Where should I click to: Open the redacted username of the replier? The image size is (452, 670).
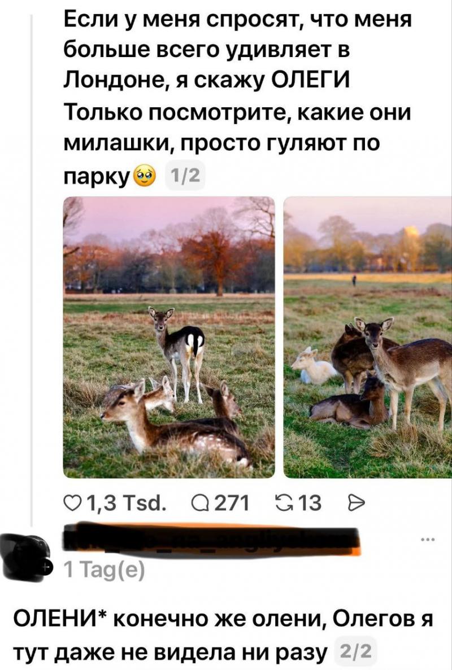click(212, 540)
